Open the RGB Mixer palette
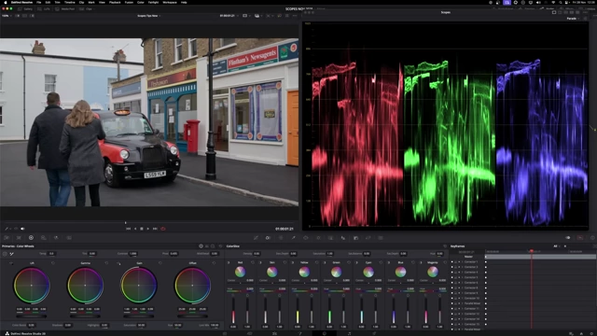Screen dimensions: 597x336 (x=56, y=238)
